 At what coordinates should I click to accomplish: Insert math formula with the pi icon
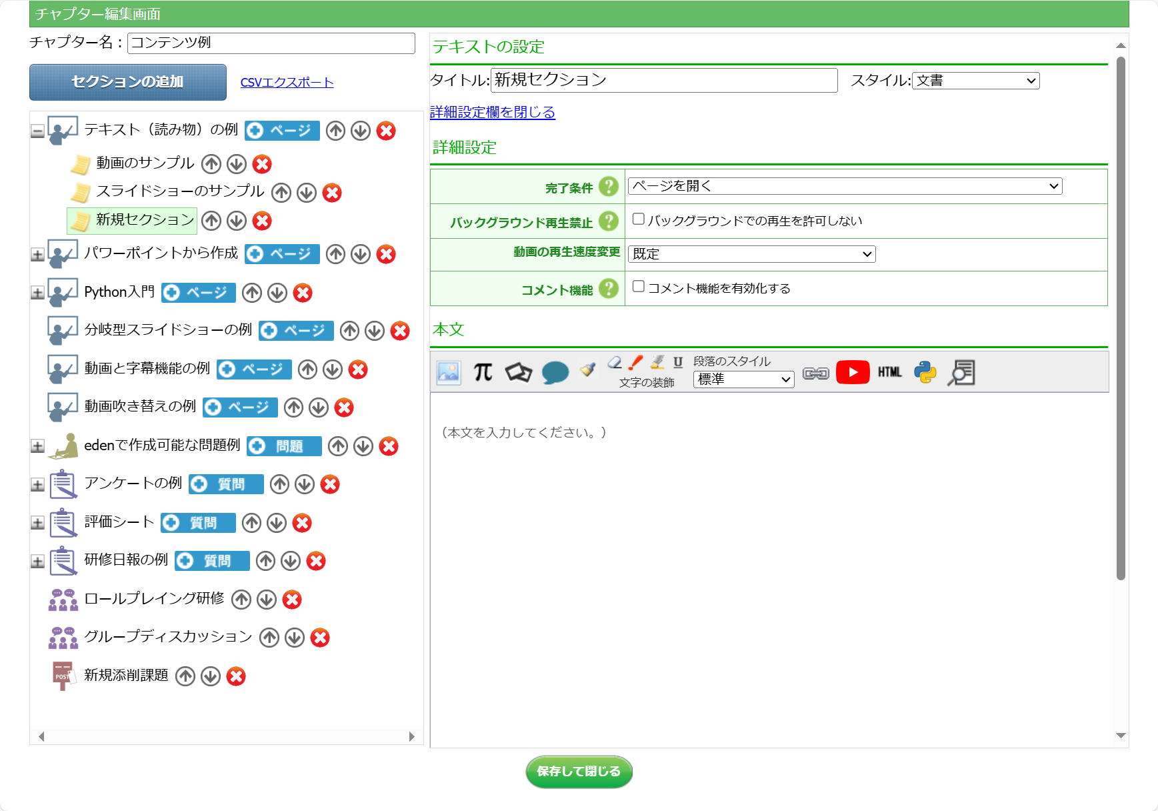[483, 372]
